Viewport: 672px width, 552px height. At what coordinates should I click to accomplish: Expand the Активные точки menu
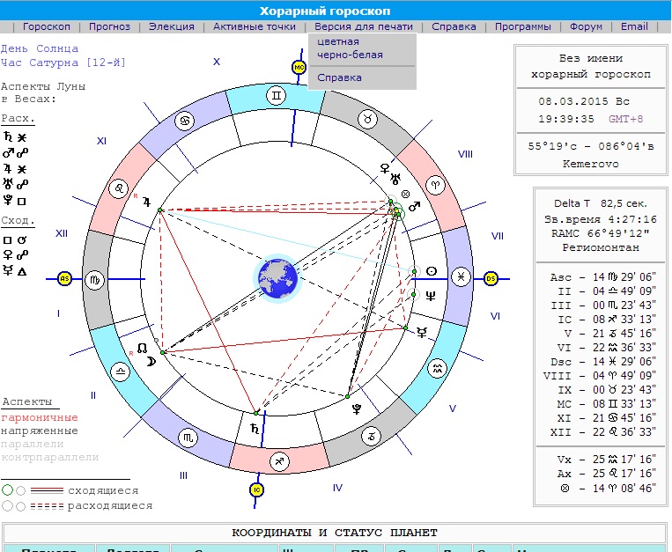(x=255, y=26)
